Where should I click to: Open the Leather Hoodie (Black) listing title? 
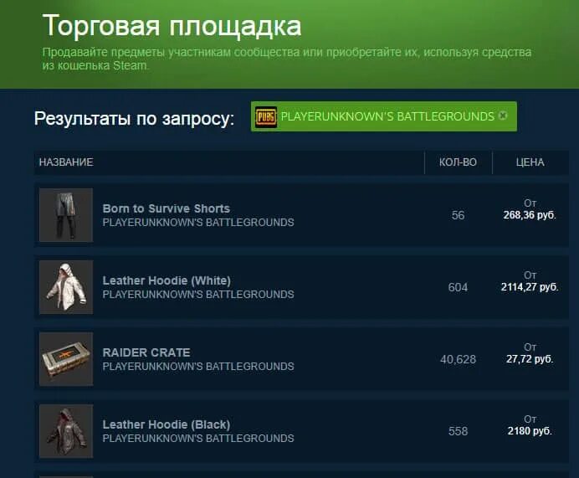click(167, 424)
